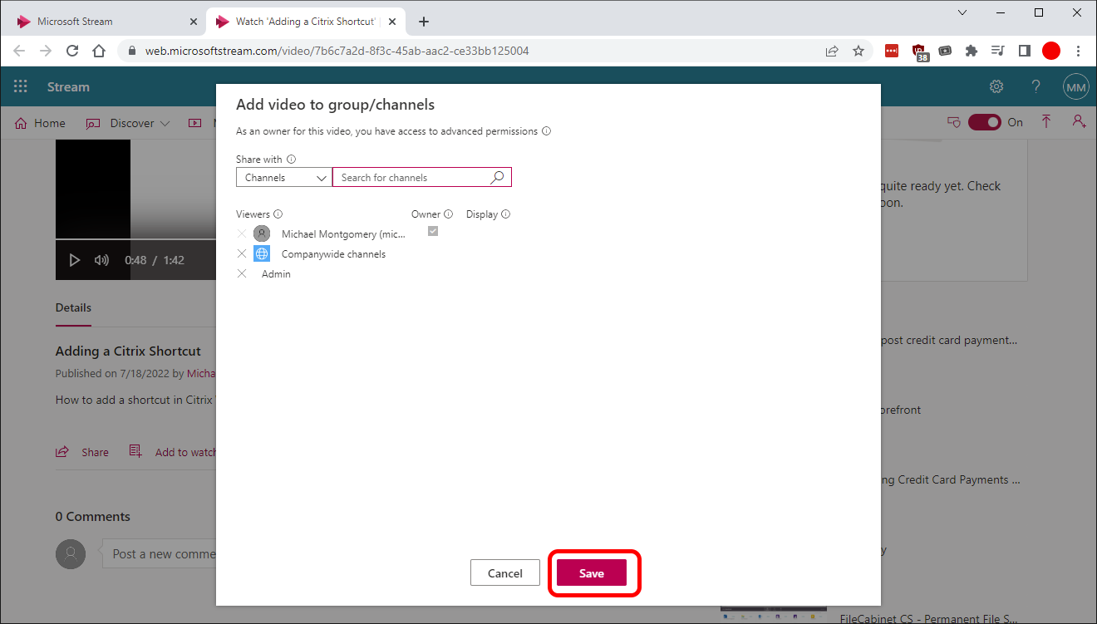Select the Watch 'Adding a Citrix Shortcut' tab
Viewport: 1097px width, 624px height.
click(306, 22)
